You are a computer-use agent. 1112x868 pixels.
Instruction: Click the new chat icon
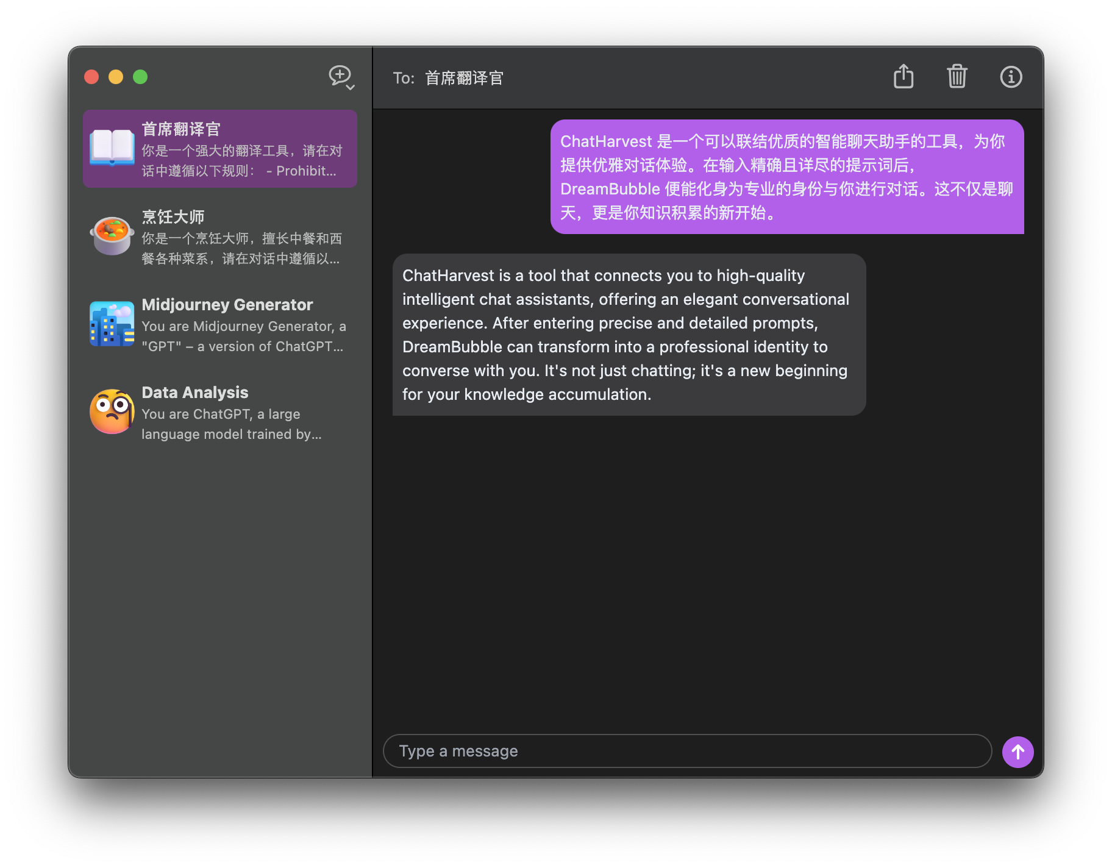point(340,75)
